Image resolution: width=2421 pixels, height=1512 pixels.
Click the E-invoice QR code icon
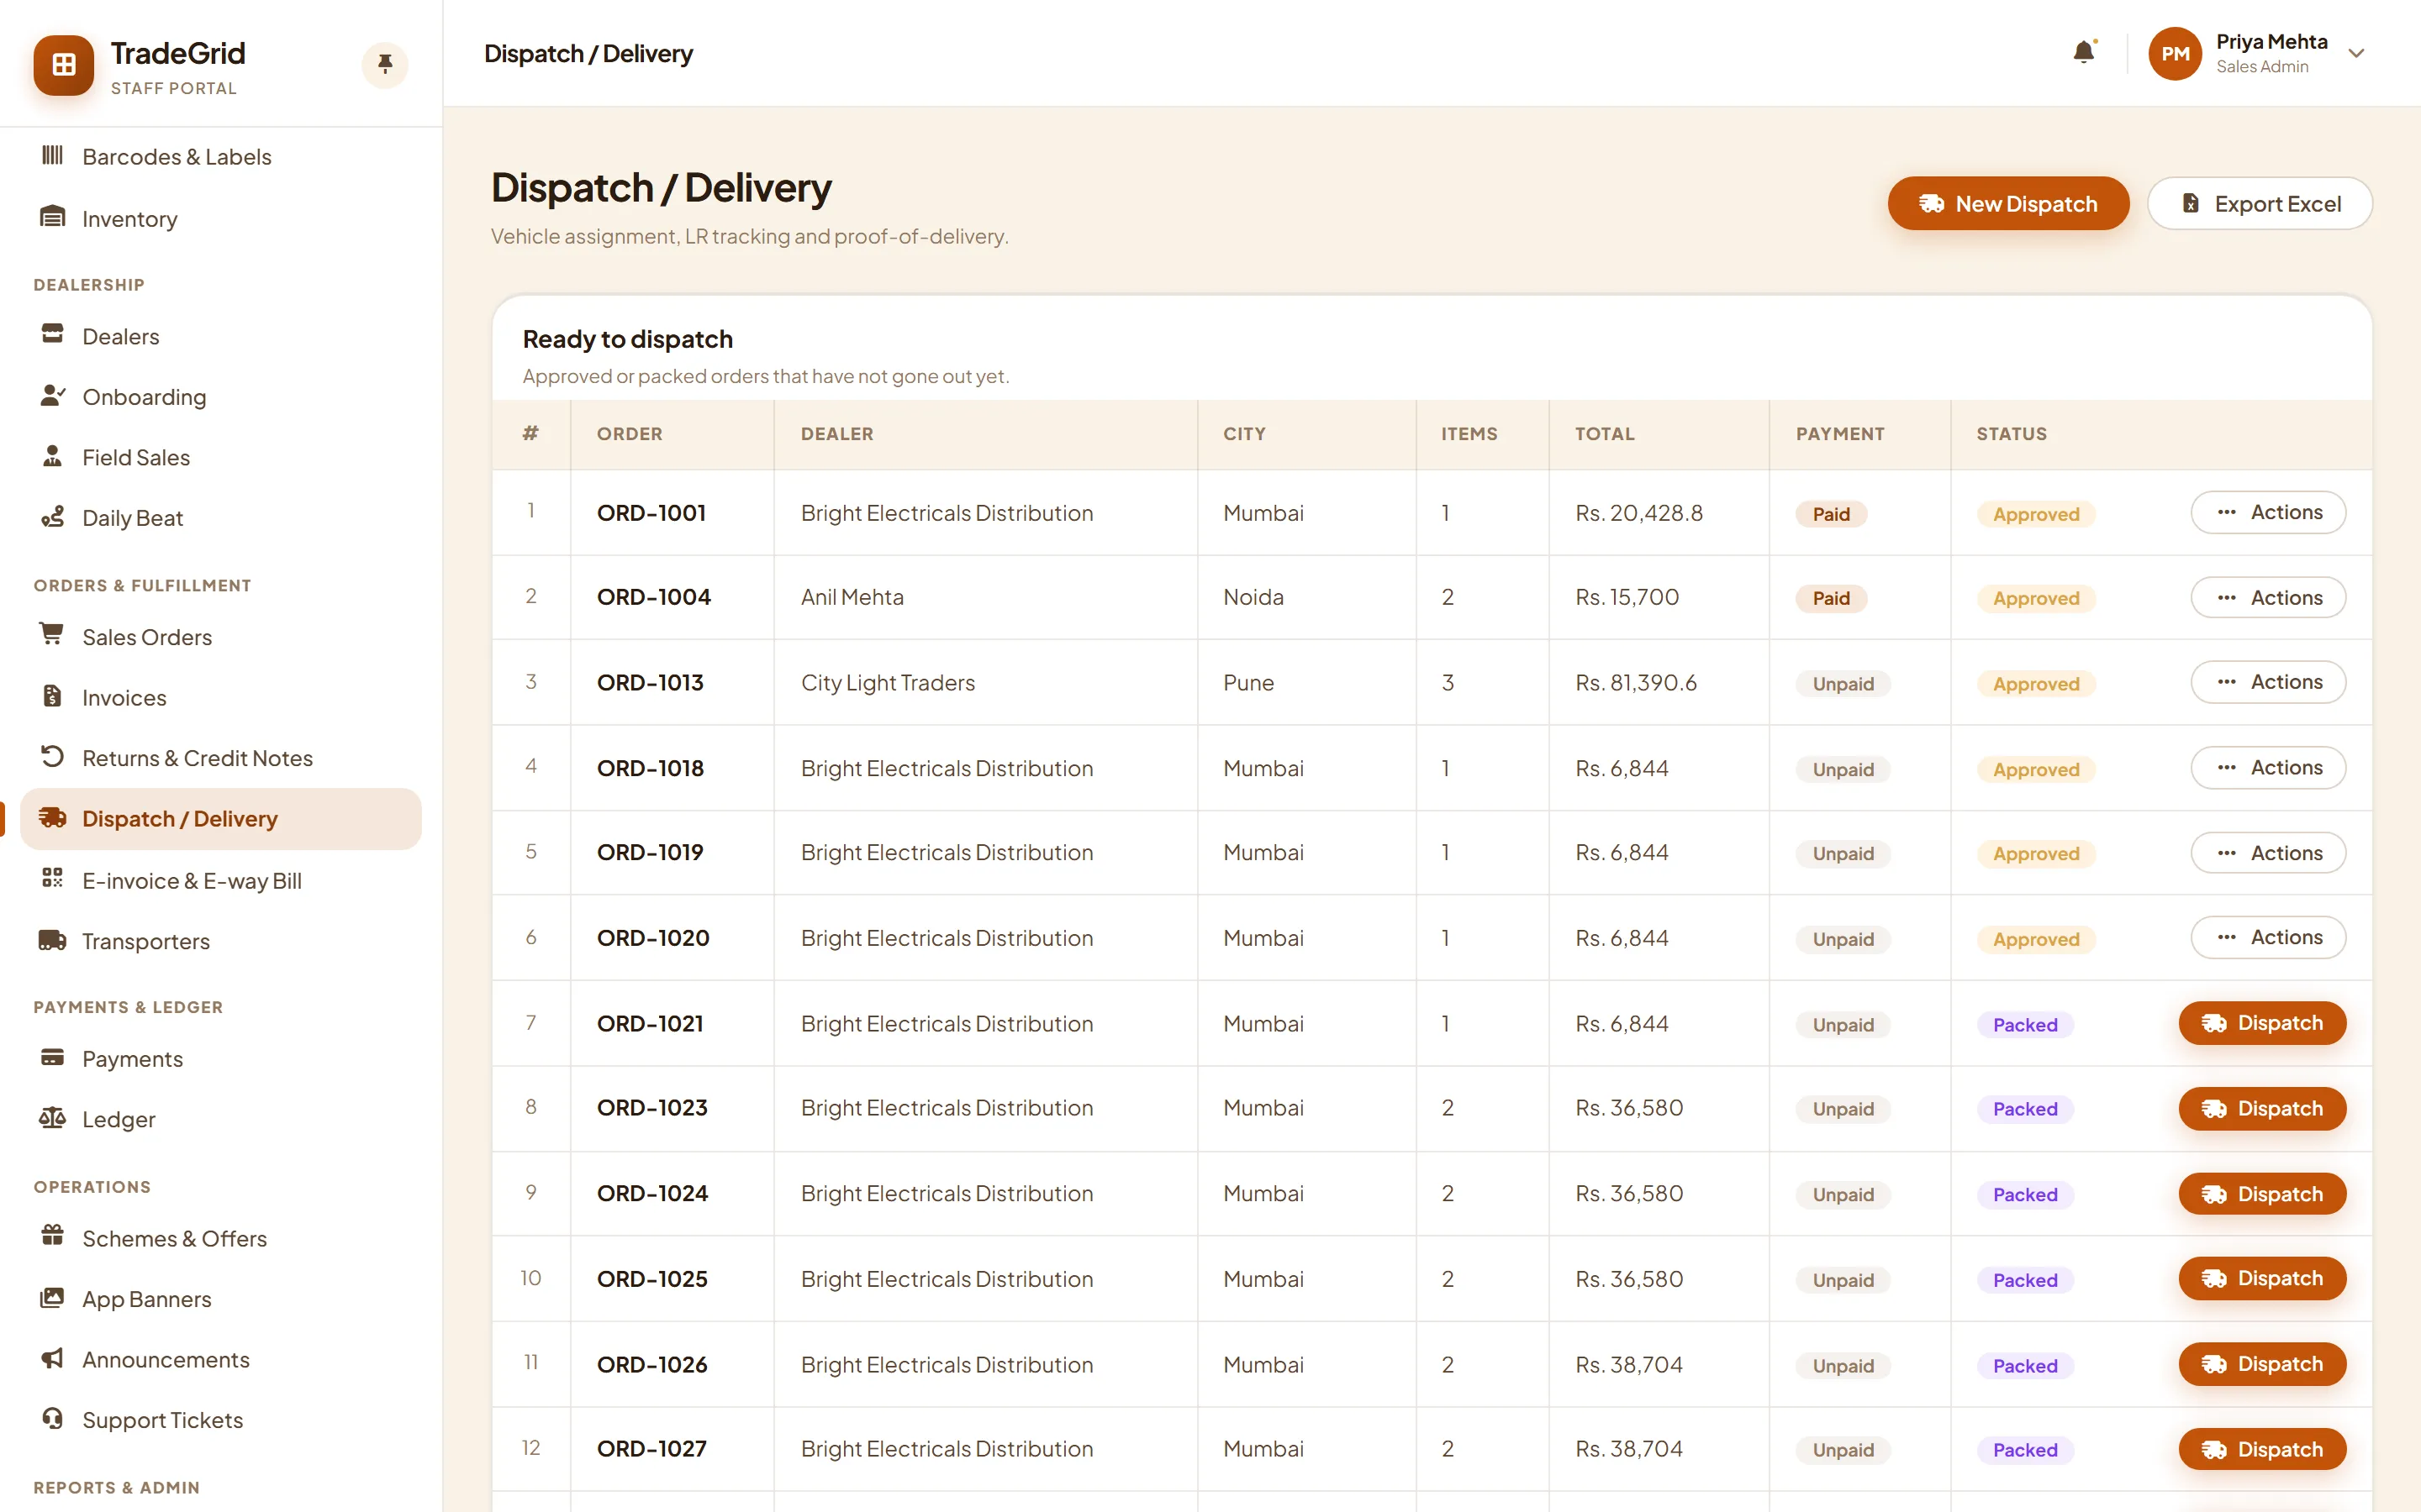coord(52,879)
